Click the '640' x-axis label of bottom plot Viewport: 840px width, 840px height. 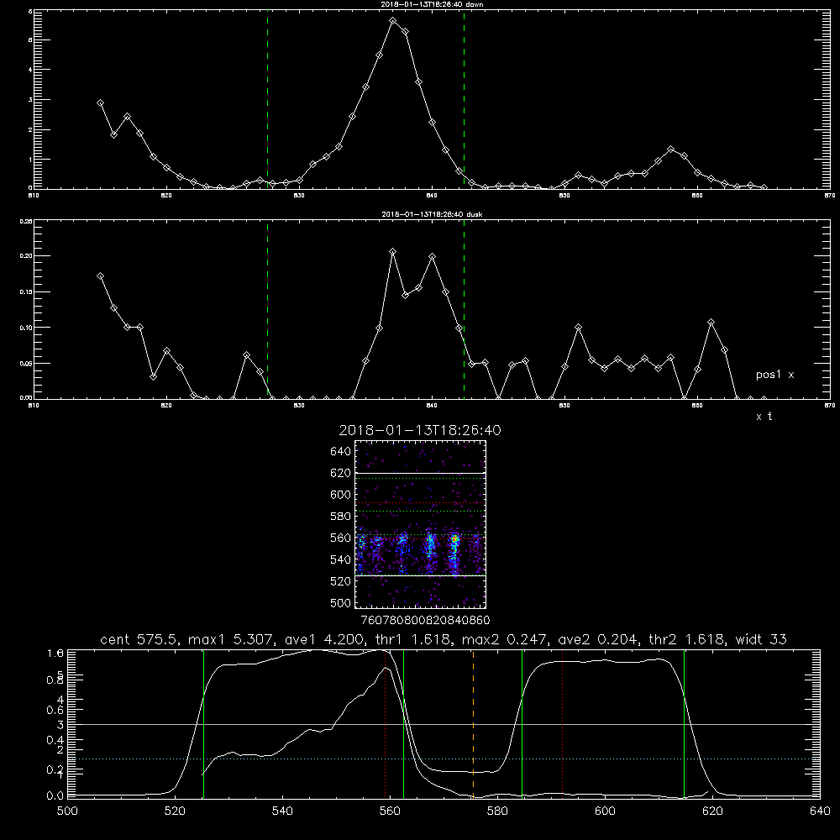click(820, 811)
